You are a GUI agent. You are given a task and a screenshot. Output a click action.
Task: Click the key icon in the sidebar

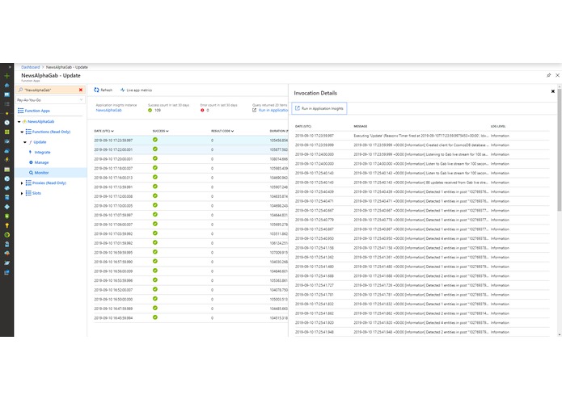click(6, 225)
